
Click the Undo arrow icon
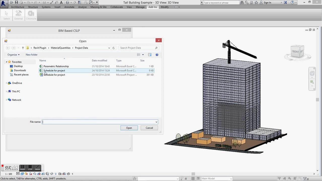(28, 2)
